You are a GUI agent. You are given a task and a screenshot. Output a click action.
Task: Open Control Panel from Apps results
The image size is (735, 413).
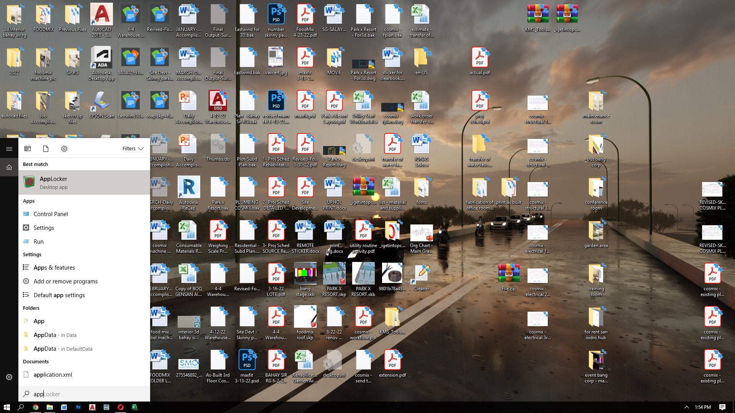51,214
